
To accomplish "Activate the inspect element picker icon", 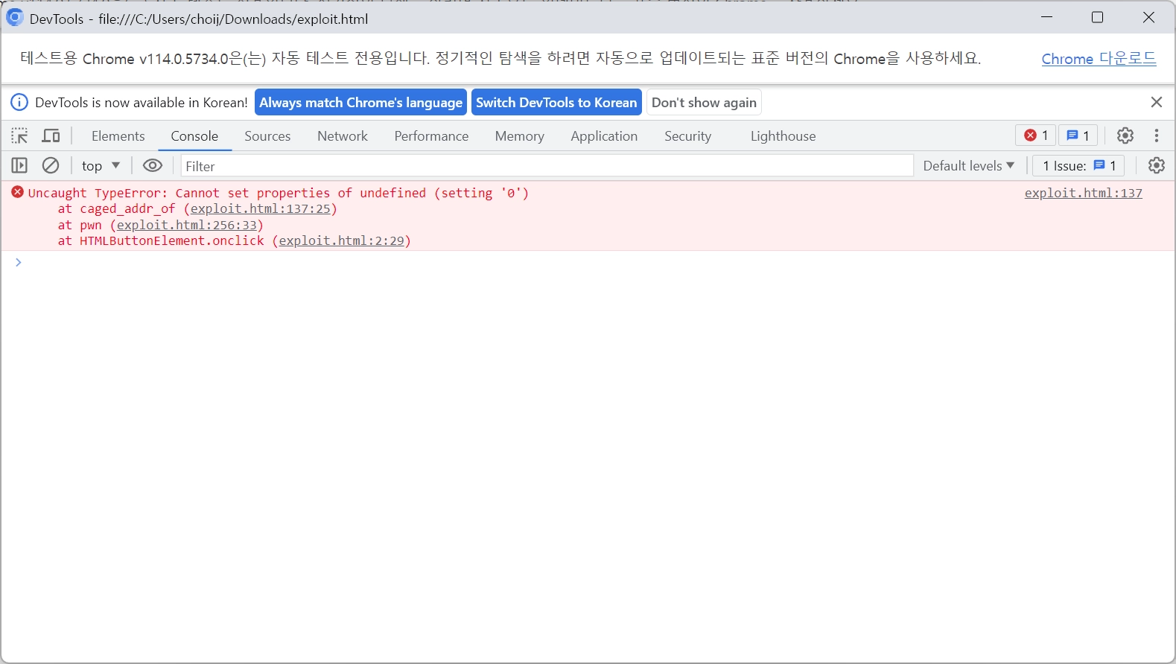I will pyautogui.click(x=19, y=135).
